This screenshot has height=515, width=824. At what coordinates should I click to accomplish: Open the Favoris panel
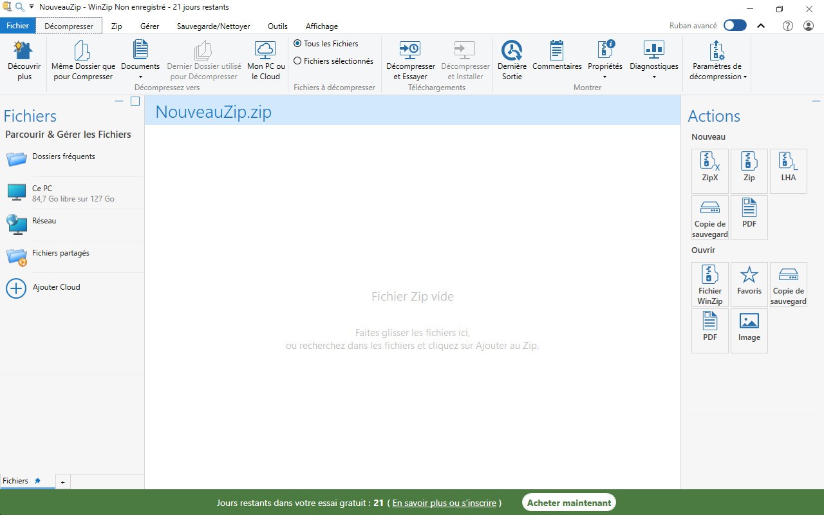pos(749,282)
